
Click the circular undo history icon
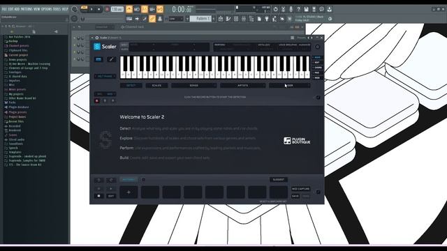pos(275,9)
